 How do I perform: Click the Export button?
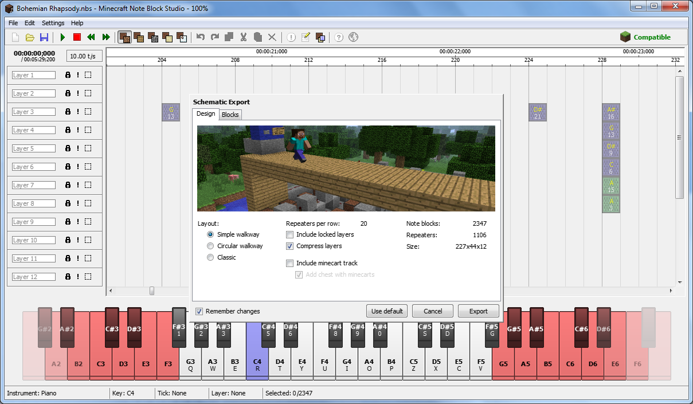(x=479, y=311)
